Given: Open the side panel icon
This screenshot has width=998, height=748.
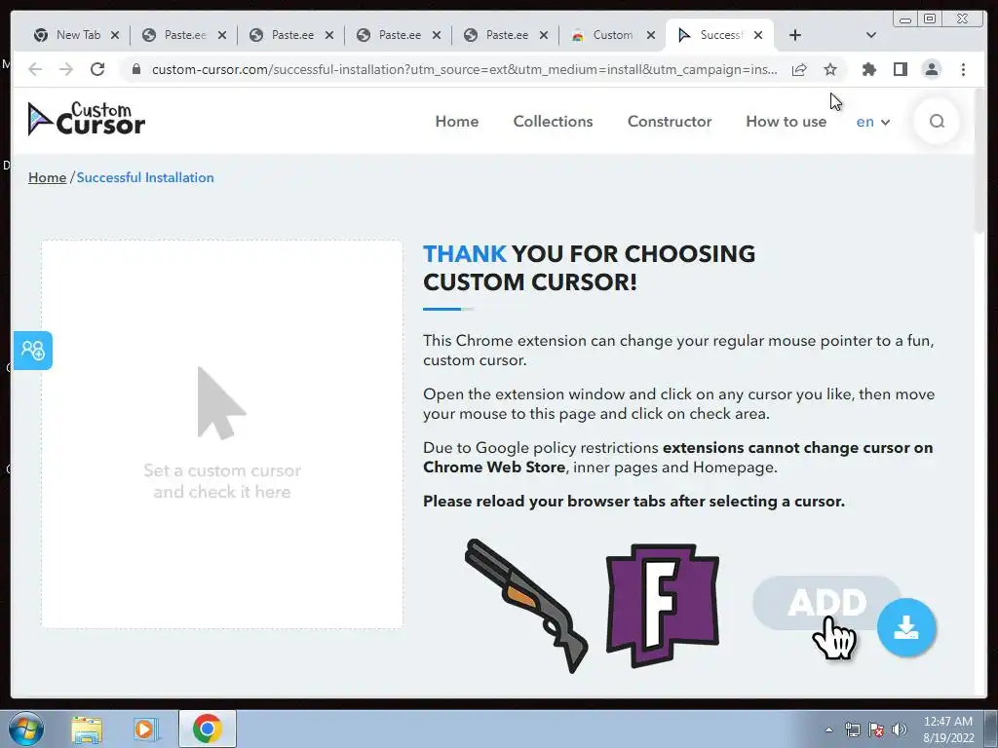Looking at the screenshot, I should point(900,69).
